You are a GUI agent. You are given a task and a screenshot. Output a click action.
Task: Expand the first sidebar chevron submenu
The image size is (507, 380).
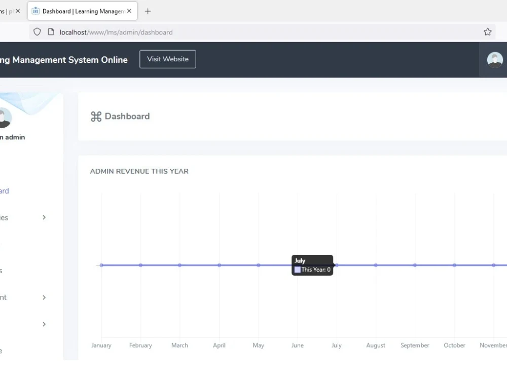(x=44, y=217)
